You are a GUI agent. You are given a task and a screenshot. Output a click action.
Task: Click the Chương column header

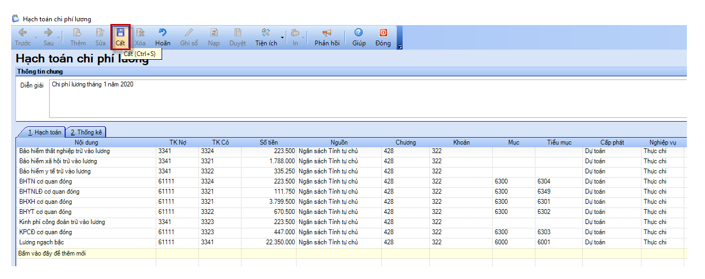click(406, 142)
